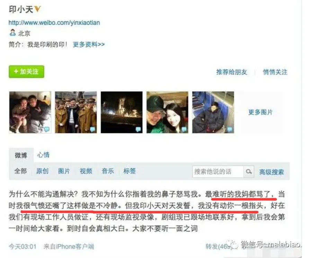Image resolution: width=310 pixels, height=258 pixels.
Task: Select the 原创 filter
Action: pos(42,171)
